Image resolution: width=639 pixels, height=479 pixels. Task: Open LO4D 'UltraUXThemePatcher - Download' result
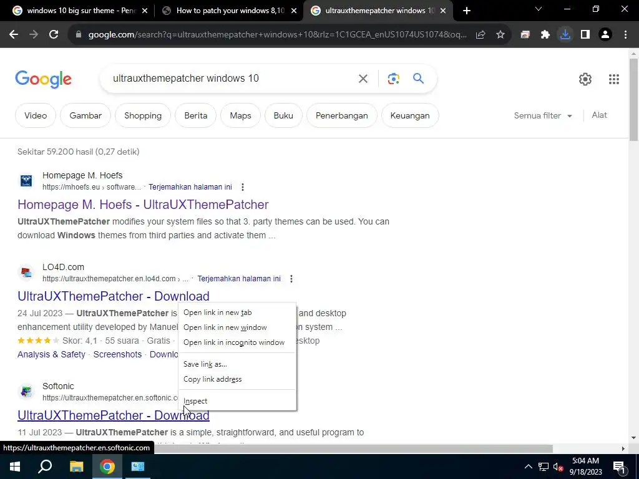click(114, 296)
